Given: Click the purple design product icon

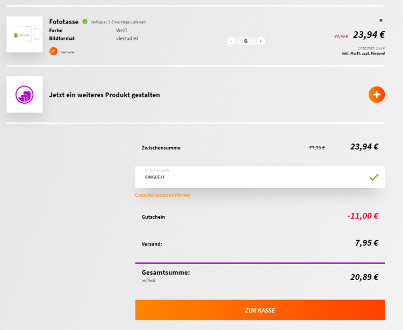Looking at the screenshot, I should [25, 95].
